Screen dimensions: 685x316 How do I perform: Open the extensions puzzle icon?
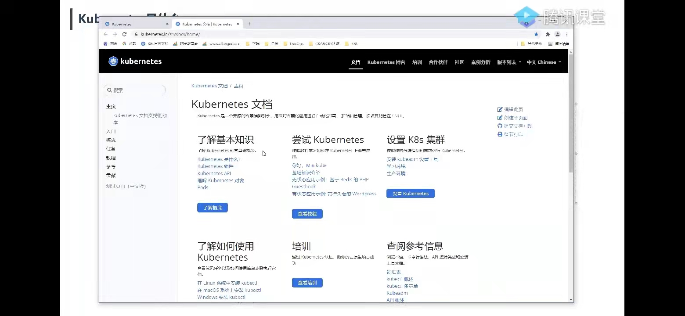click(548, 34)
